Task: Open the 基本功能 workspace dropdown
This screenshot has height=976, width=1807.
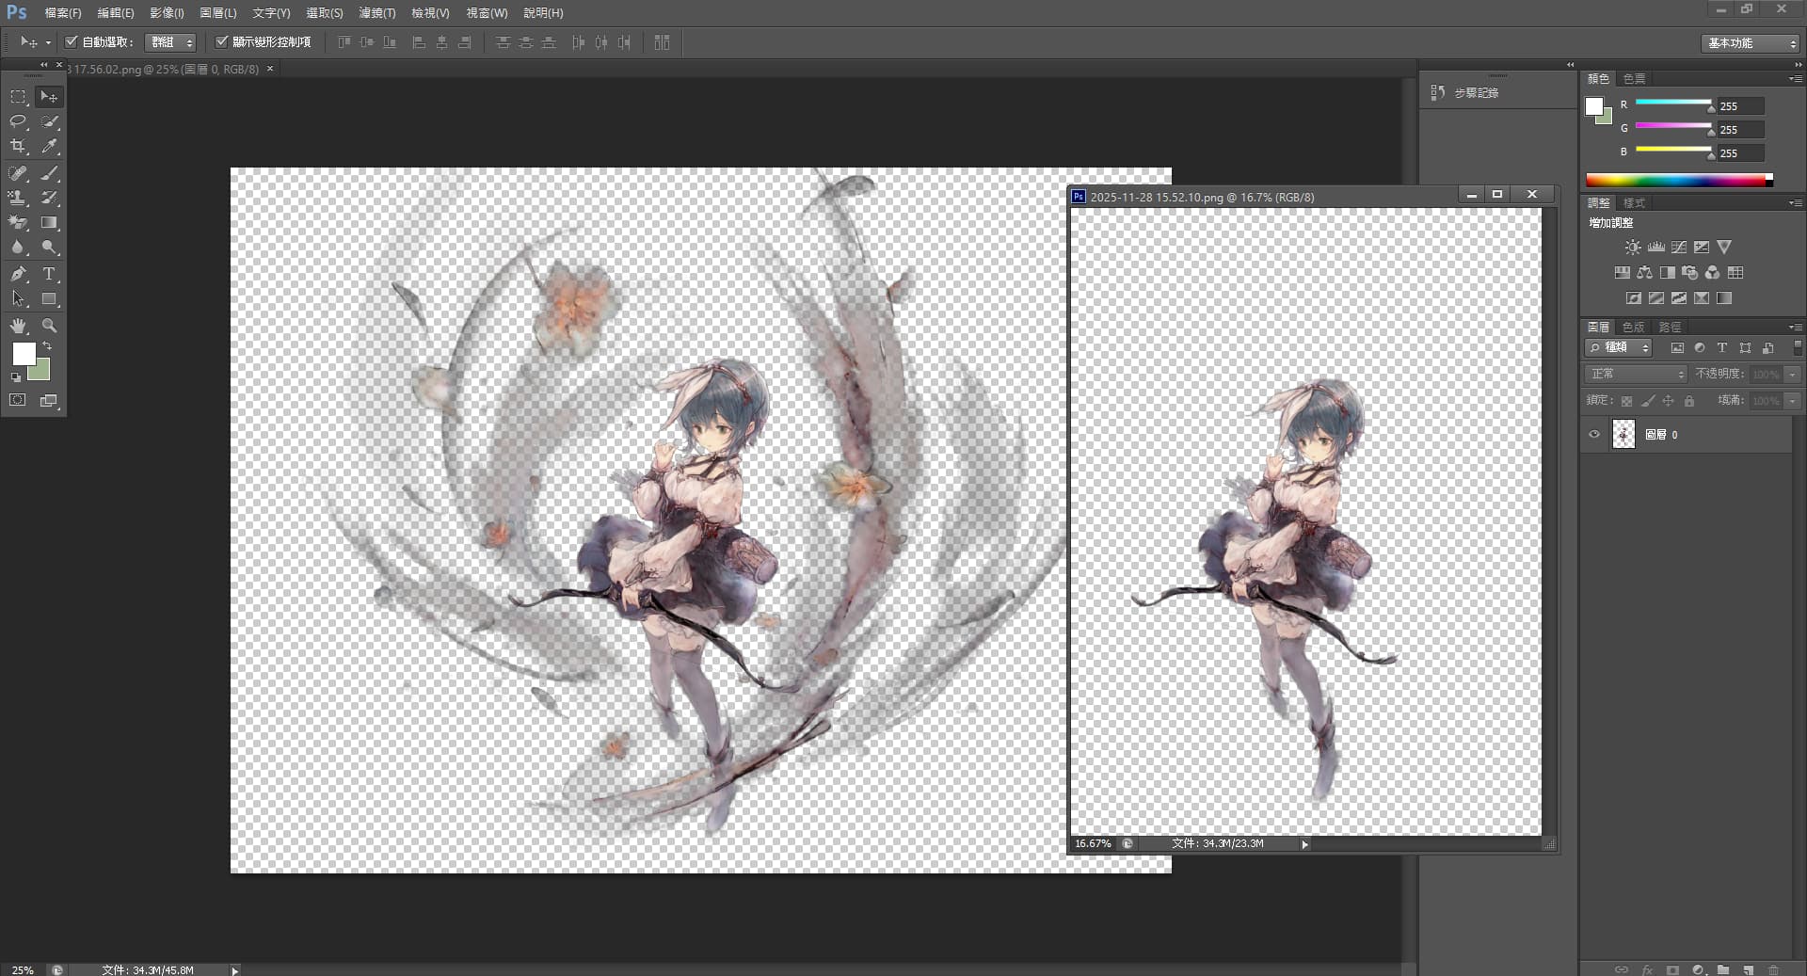Action: point(1750,43)
